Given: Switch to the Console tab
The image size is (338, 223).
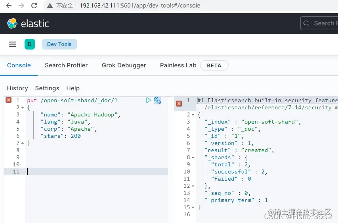Looking at the screenshot, I should 19,65.
